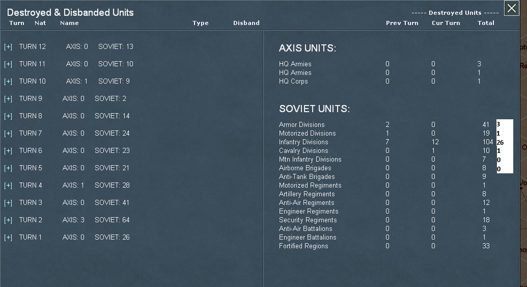Image resolution: width=527 pixels, height=287 pixels.
Task: Expand the TURN 1 entry
Action: tap(8, 238)
